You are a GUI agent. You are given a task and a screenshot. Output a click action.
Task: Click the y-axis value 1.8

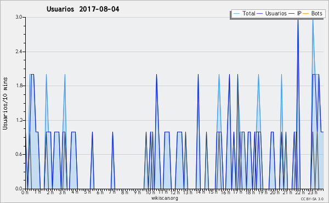(x=19, y=86)
